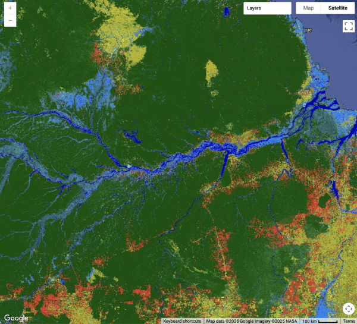Zoom in on the map
Screen dimensions: 357x324
click(10, 8)
